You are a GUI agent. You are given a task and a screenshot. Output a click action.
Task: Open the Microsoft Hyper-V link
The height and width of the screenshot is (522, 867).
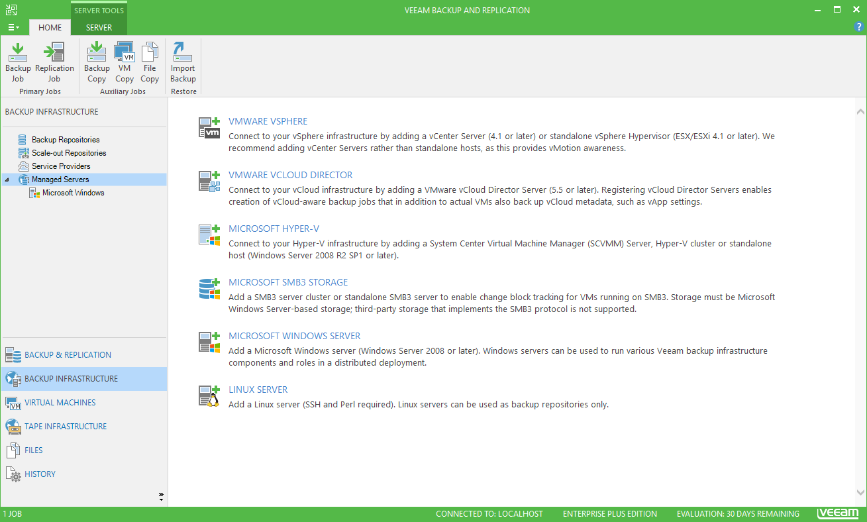tap(274, 229)
